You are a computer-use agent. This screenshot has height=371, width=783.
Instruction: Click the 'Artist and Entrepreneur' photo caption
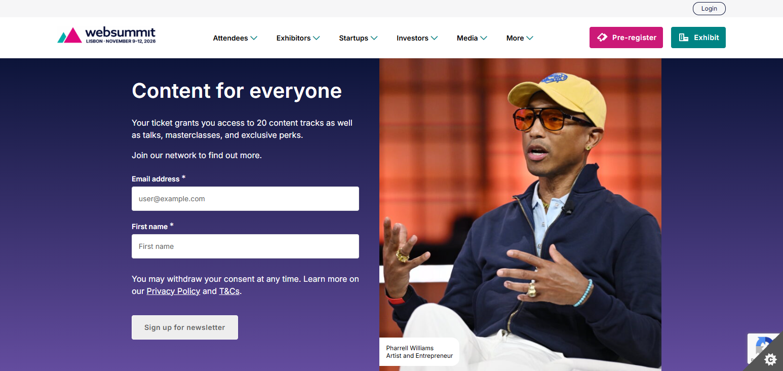coord(419,356)
